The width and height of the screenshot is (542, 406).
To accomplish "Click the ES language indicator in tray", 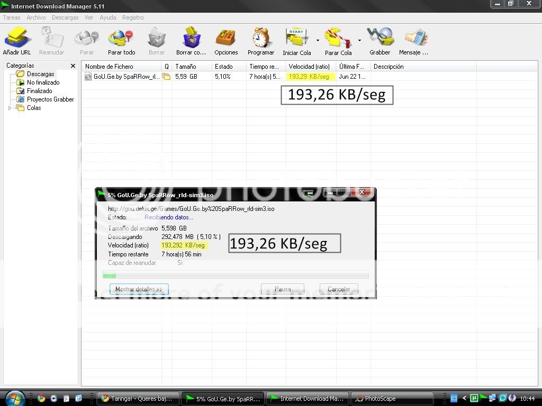I will [454, 399].
